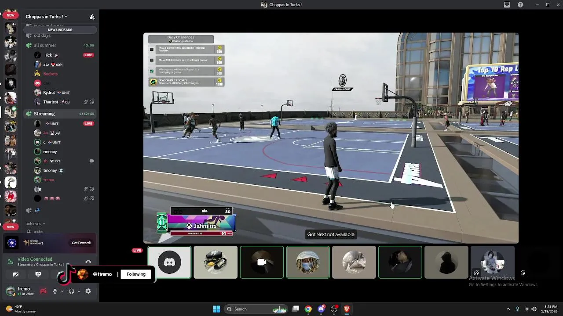Select the hooded-figure avatar participant tile

coord(446,262)
